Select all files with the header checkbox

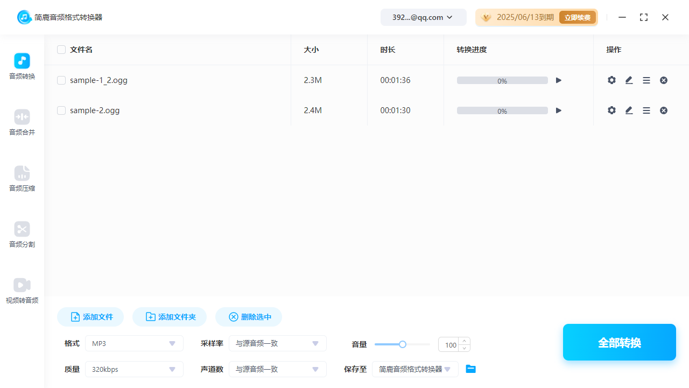click(61, 49)
